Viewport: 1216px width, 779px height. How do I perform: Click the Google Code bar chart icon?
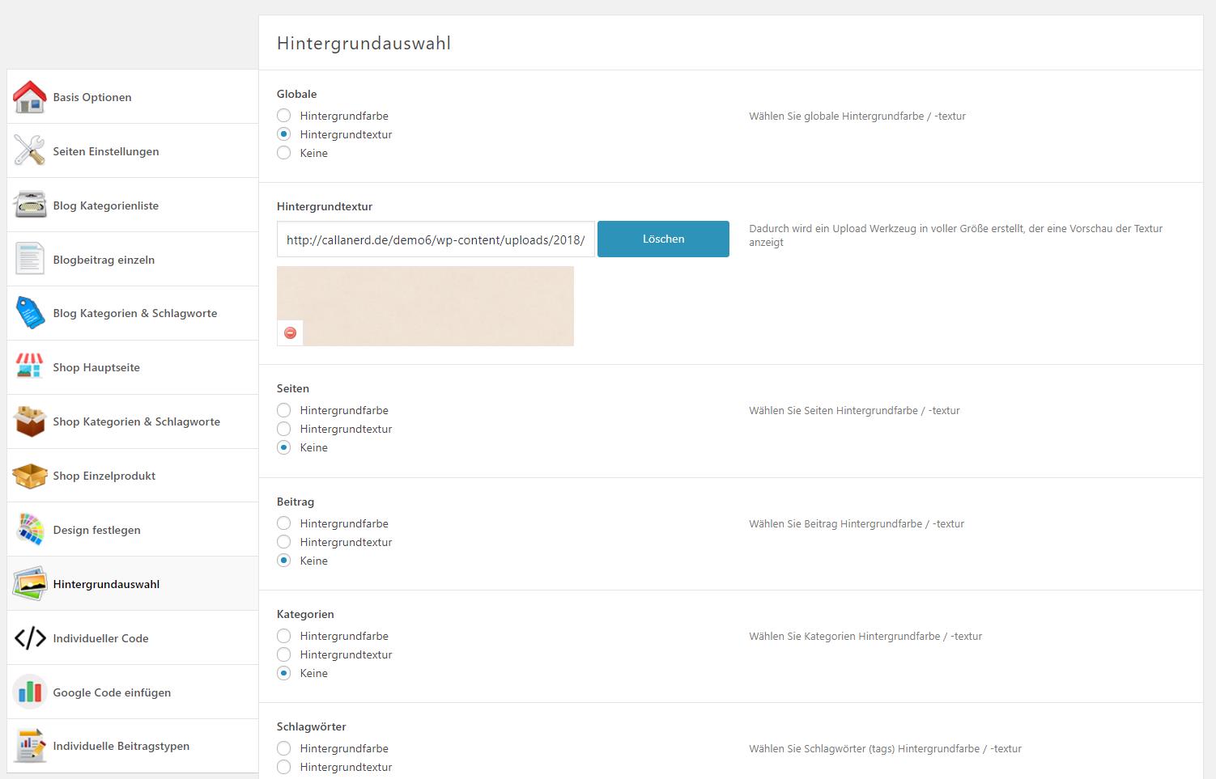point(30,692)
